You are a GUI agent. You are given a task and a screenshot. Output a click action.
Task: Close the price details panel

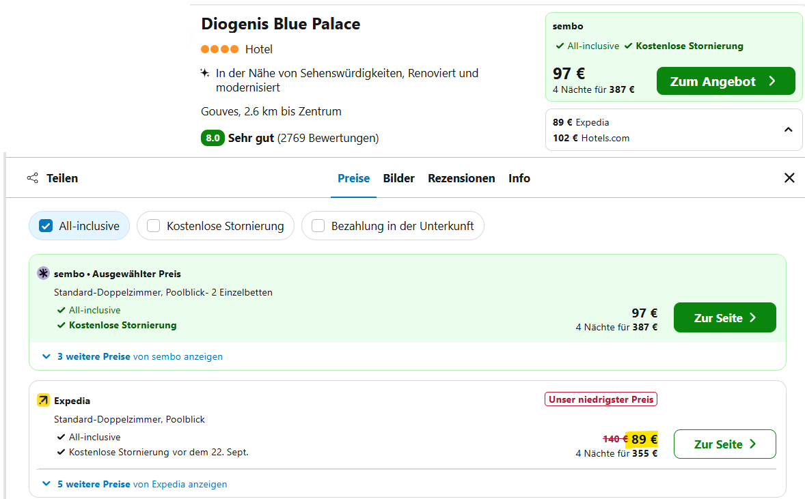pos(789,178)
